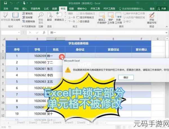The width and height of the screenshot is (169, 129).
Task: Switch to the 开始 tab
Action: pyautogui.click(x=16, y=9)
